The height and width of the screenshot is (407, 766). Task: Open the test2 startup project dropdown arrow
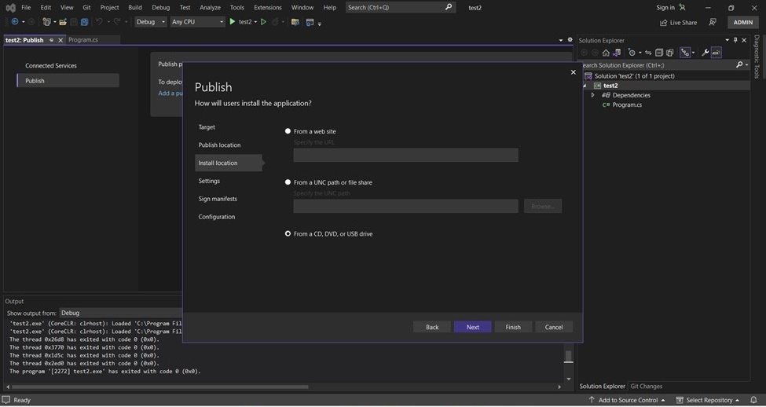[x=255, y=22]
